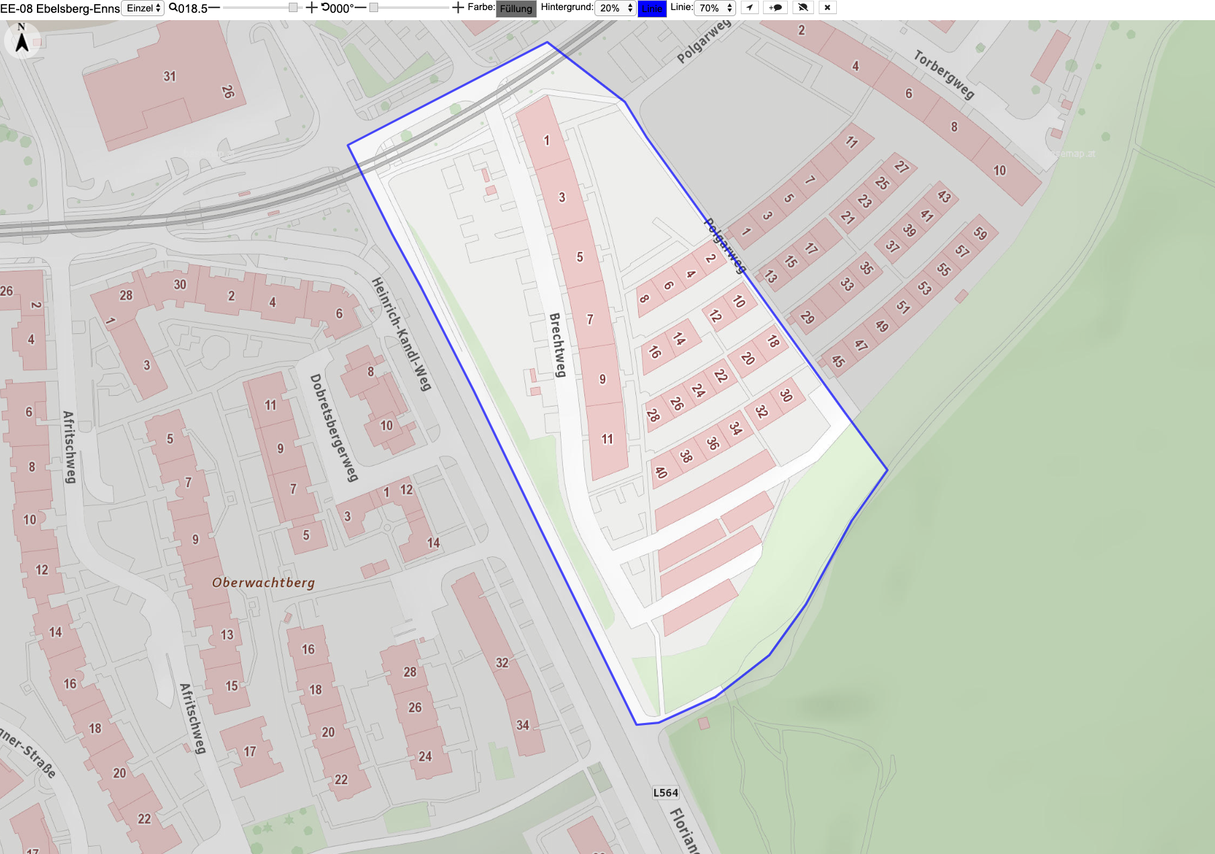Open the Einzel dropdown

[x=143, y=8]
